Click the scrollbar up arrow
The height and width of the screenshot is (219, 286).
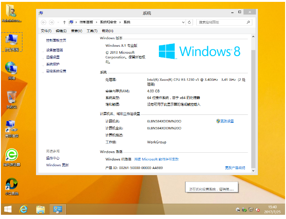[253, 36]
